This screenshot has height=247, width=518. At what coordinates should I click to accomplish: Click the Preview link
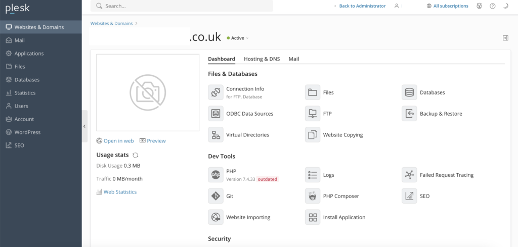pyautogui.click(x=153, y=141)
